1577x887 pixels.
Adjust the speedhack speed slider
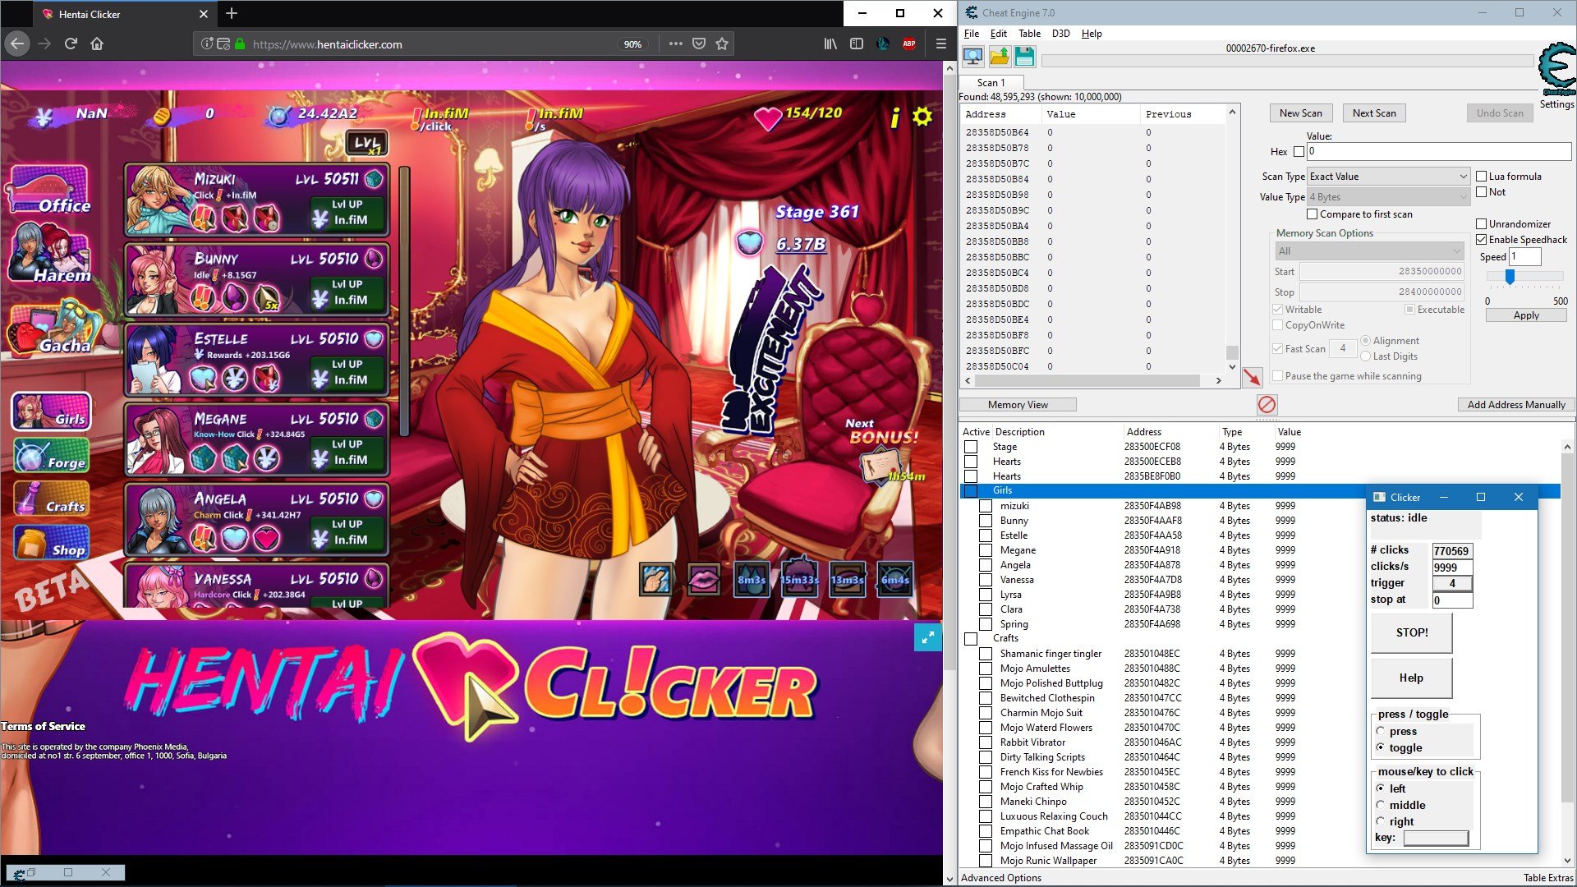tap(1510, 277)
